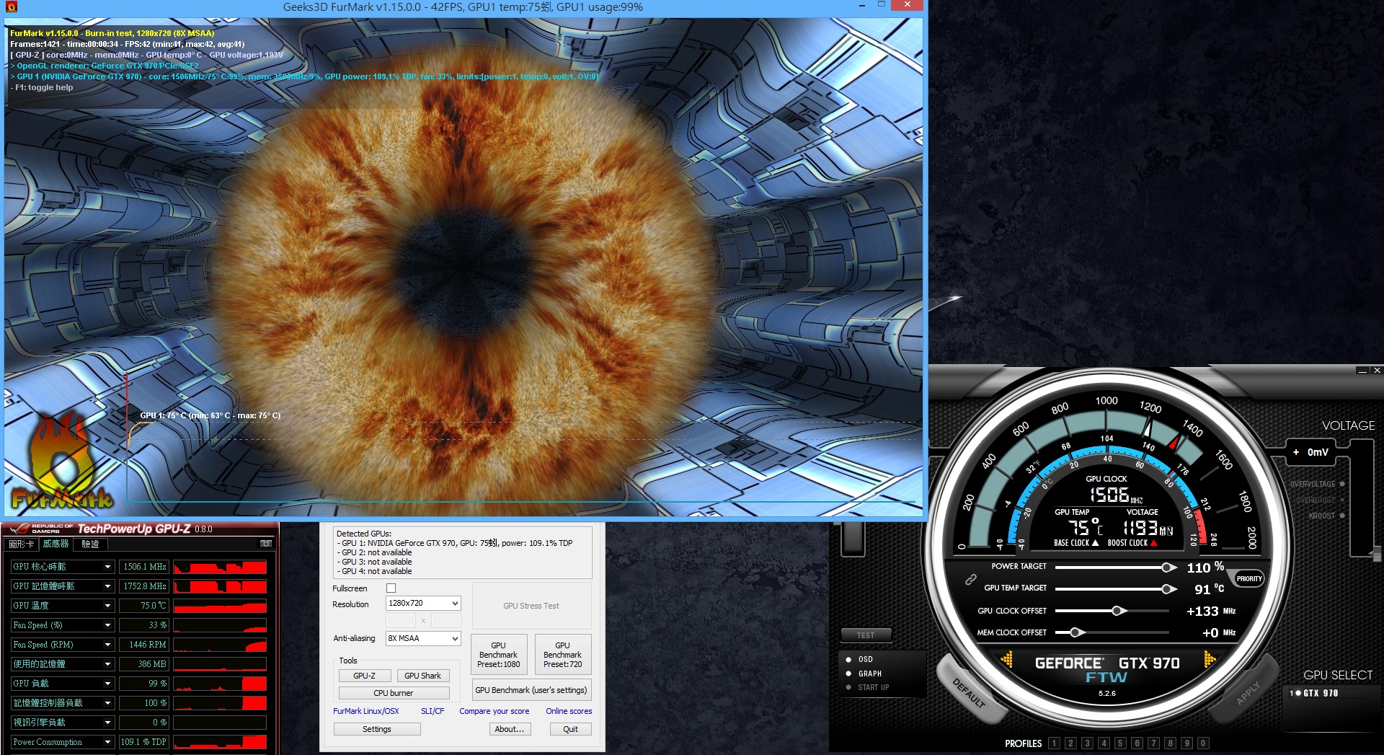Select profile slot 6 in Precision
The width and height of the screenshot is (1384, 755).
[1137, 743]
